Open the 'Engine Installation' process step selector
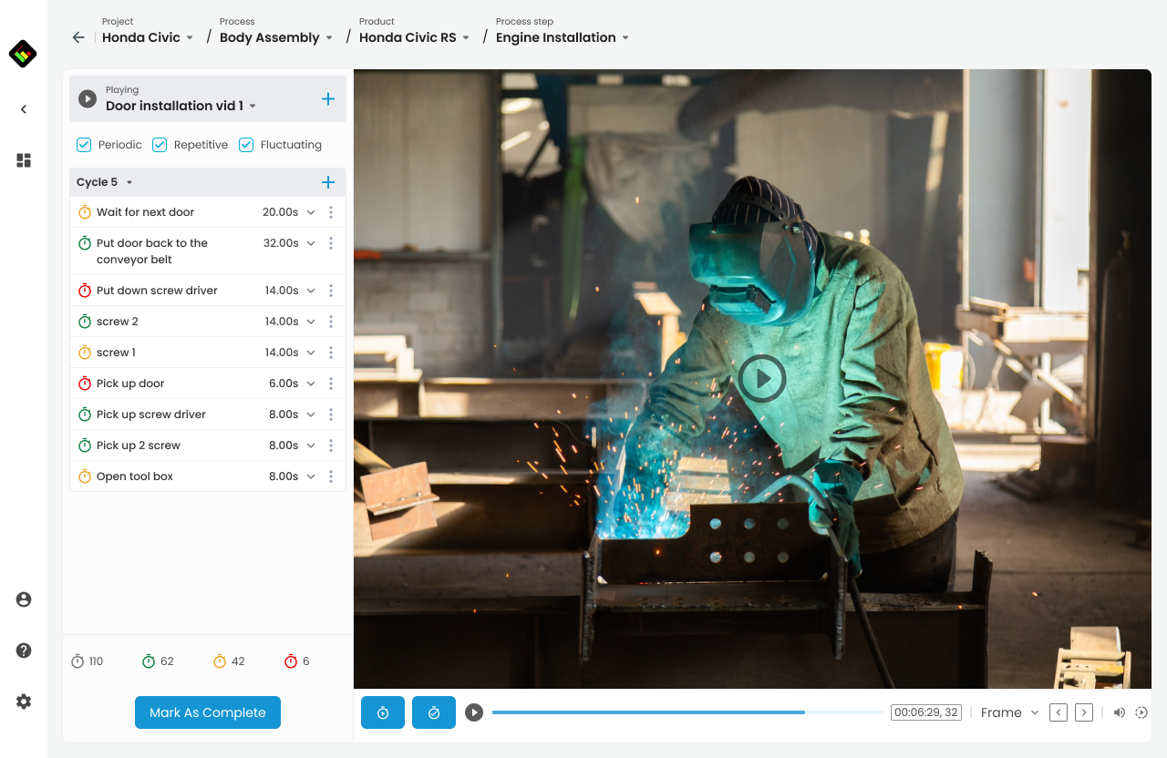Screen dimensions: 1167x758 562,37
